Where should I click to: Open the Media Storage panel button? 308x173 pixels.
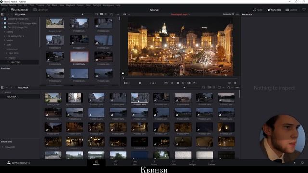pyautogui.click(x=19, y=10)
